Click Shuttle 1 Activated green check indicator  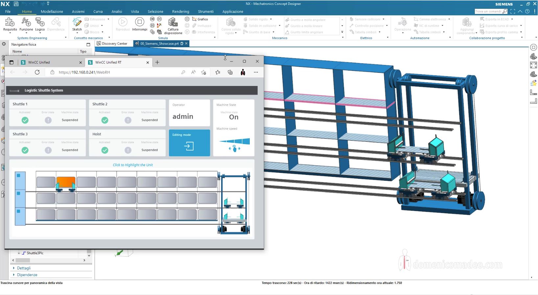[25, 120]
